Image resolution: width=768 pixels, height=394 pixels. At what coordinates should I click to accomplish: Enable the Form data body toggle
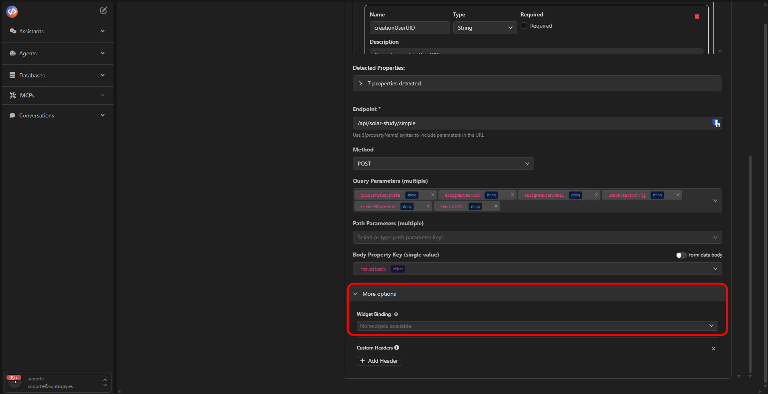click(681, 255)
